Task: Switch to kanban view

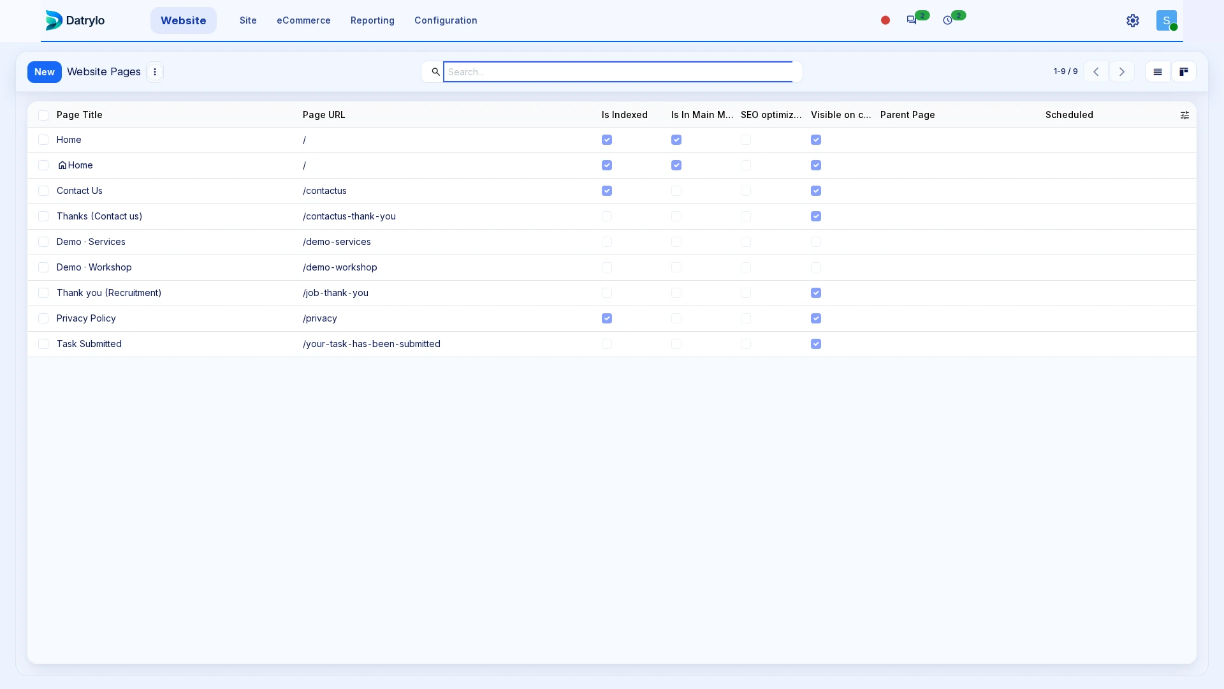Action: (x=1184, y=72)
